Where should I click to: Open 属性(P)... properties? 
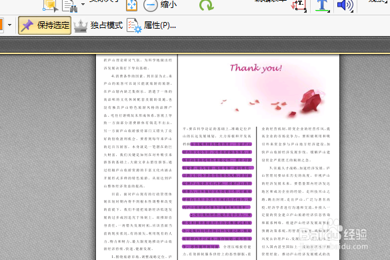pyautogui.click(x=151, y=25)
